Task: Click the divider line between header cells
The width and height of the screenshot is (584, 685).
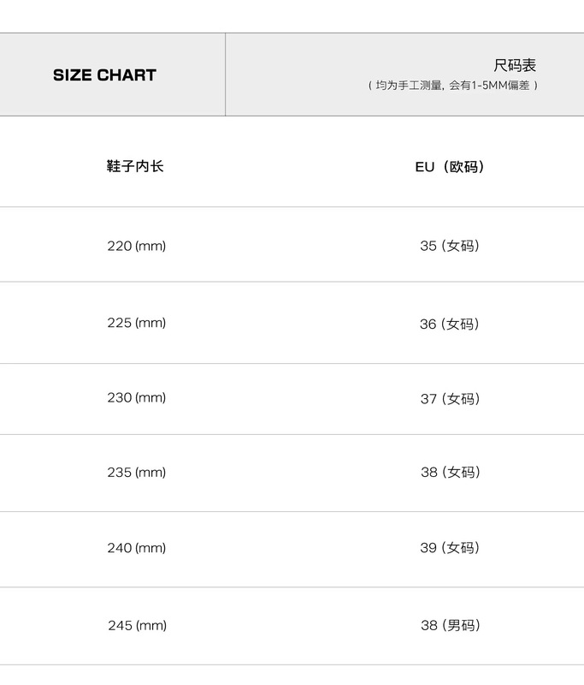Action: 225,74
